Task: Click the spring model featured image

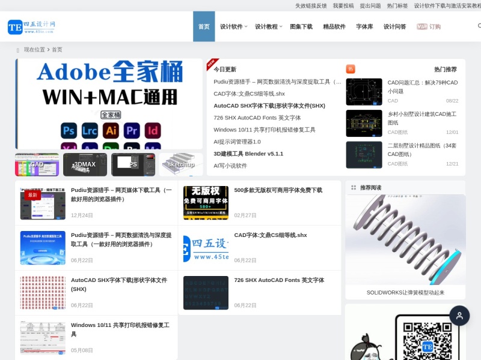Action: [405, 239]
